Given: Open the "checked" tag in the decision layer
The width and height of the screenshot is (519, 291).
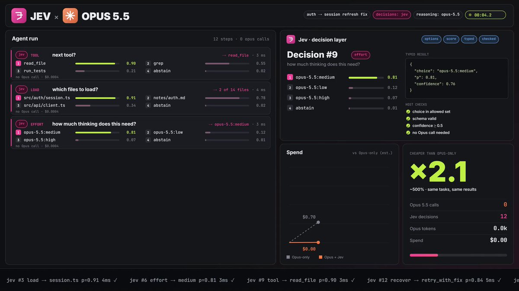Looking at the screenshot, I should point(489,39).
